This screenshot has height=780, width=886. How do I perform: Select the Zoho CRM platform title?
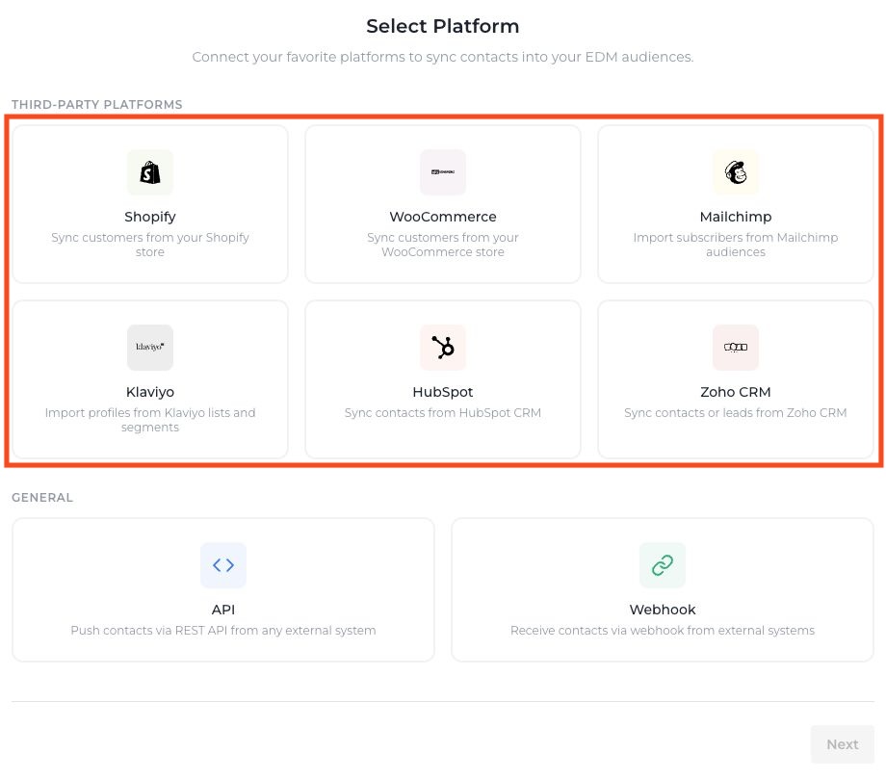click(735, 392)
